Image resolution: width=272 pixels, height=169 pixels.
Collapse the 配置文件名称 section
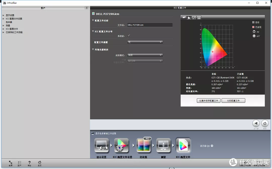(93, 20)
